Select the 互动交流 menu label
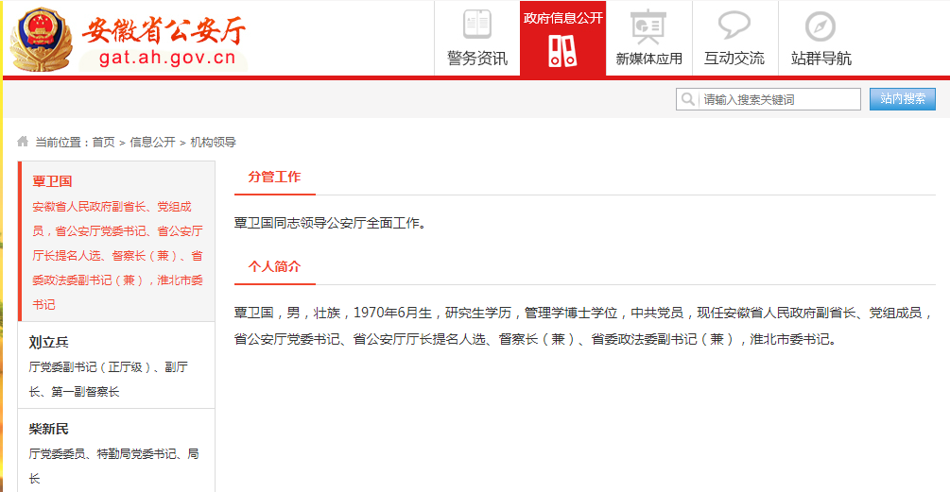Viewport: 950px width, 492px height. [x=734, y=59]
